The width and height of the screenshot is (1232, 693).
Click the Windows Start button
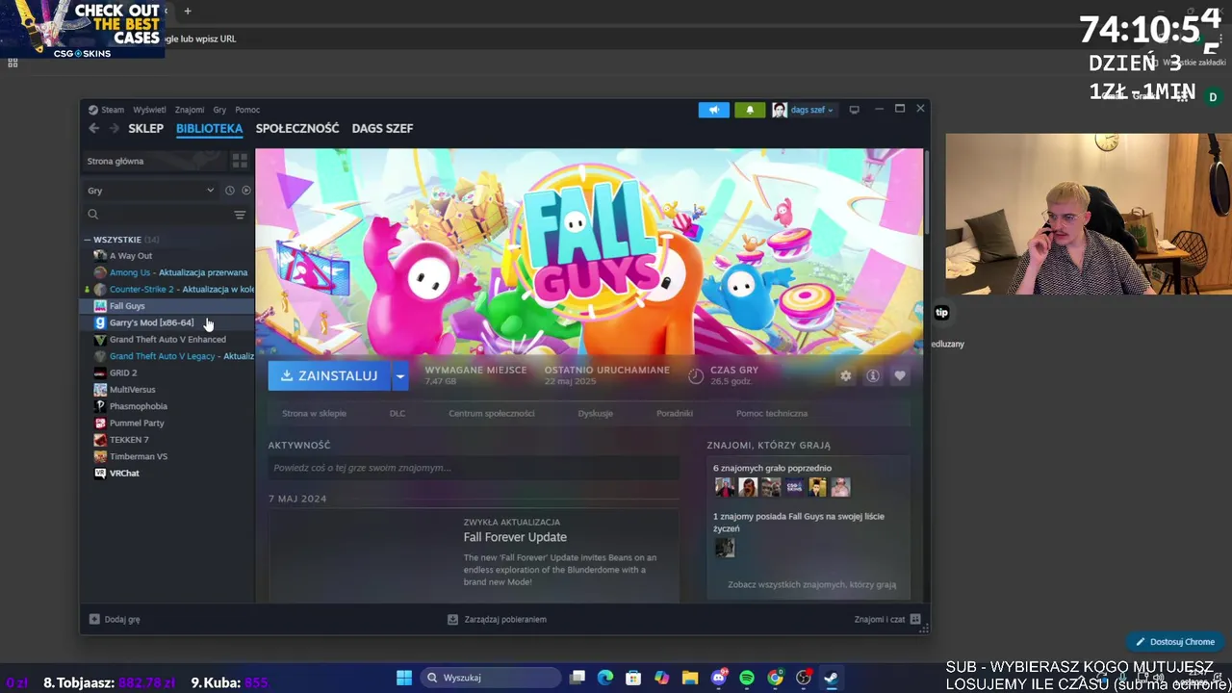pyautogui.click(x=404, y=678)
